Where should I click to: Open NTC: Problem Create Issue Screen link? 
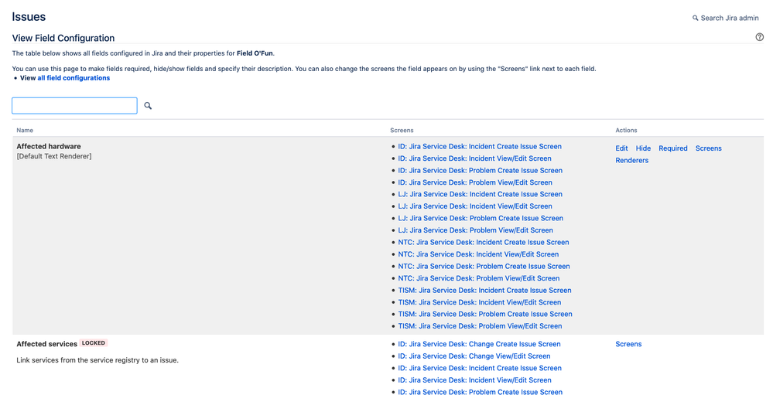click(484, 267)
